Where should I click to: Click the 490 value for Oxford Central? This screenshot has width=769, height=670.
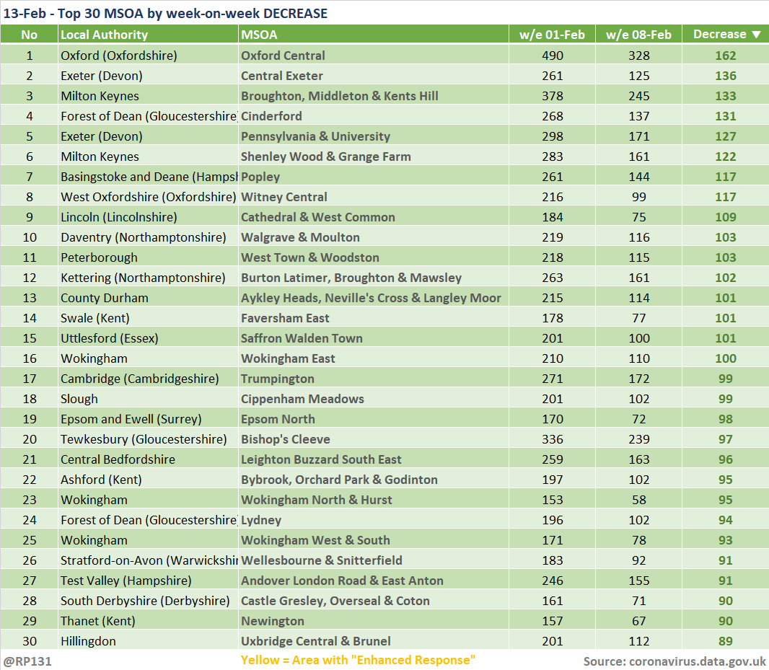[x=553, y=56]
